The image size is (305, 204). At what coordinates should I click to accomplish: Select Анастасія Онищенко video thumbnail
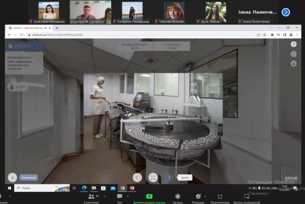49,12
